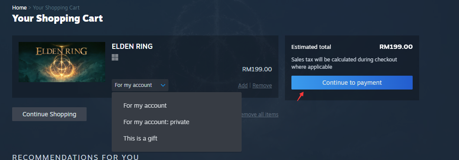Open the ELDEN RING game thumbnail
The height and width of the screenshot is (160, 459).
tap(62, 62)
